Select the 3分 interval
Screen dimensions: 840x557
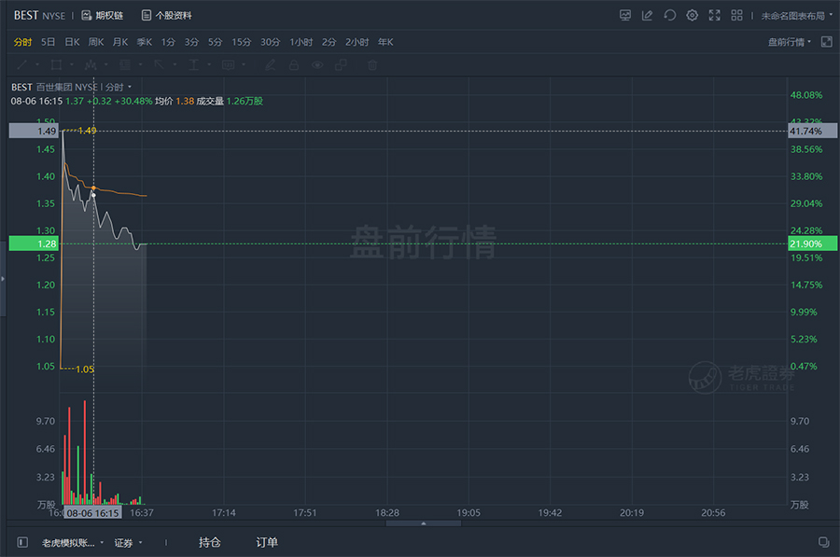click(191, 42)
